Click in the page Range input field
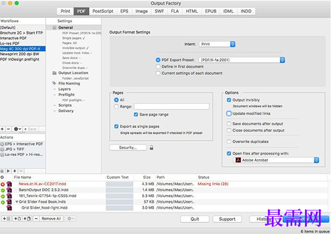The height and width of the screenshot is (237, 333). tap(171, 107)
